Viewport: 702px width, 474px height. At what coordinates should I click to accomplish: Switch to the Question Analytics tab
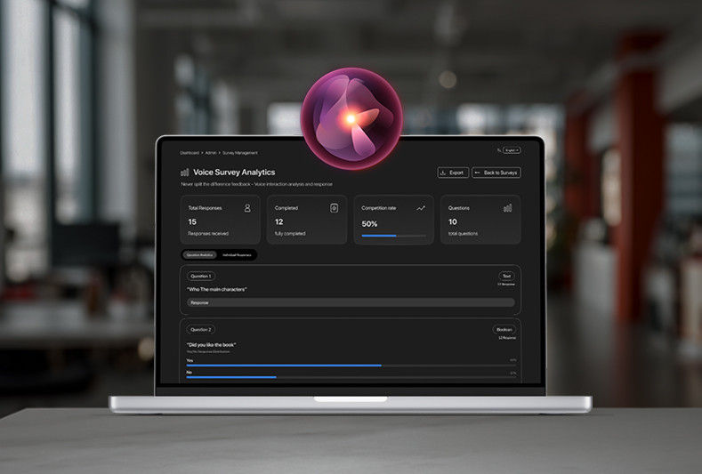point(199,255)
